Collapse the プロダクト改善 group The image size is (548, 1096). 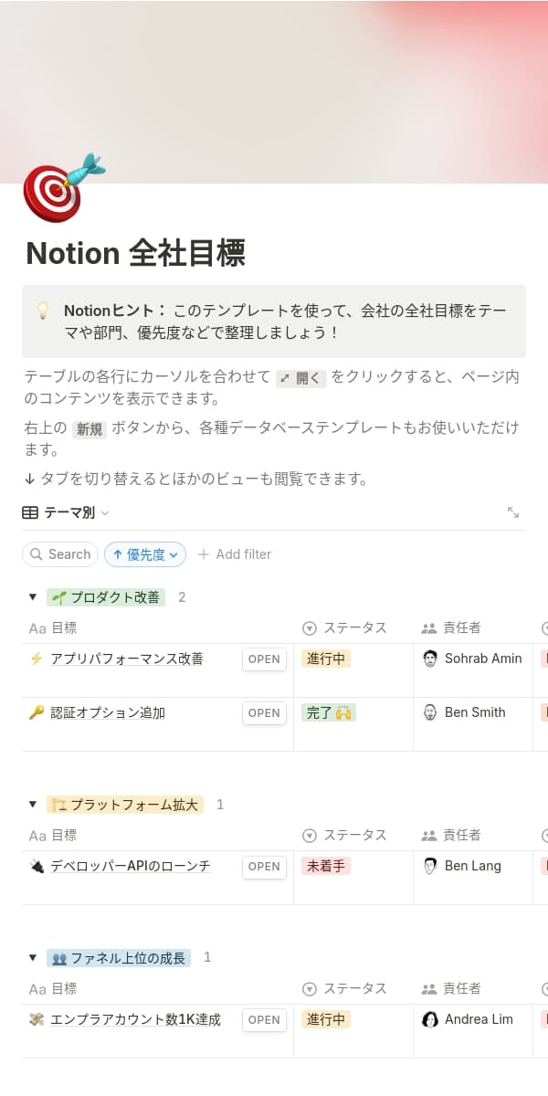click(x=33, y=597)
